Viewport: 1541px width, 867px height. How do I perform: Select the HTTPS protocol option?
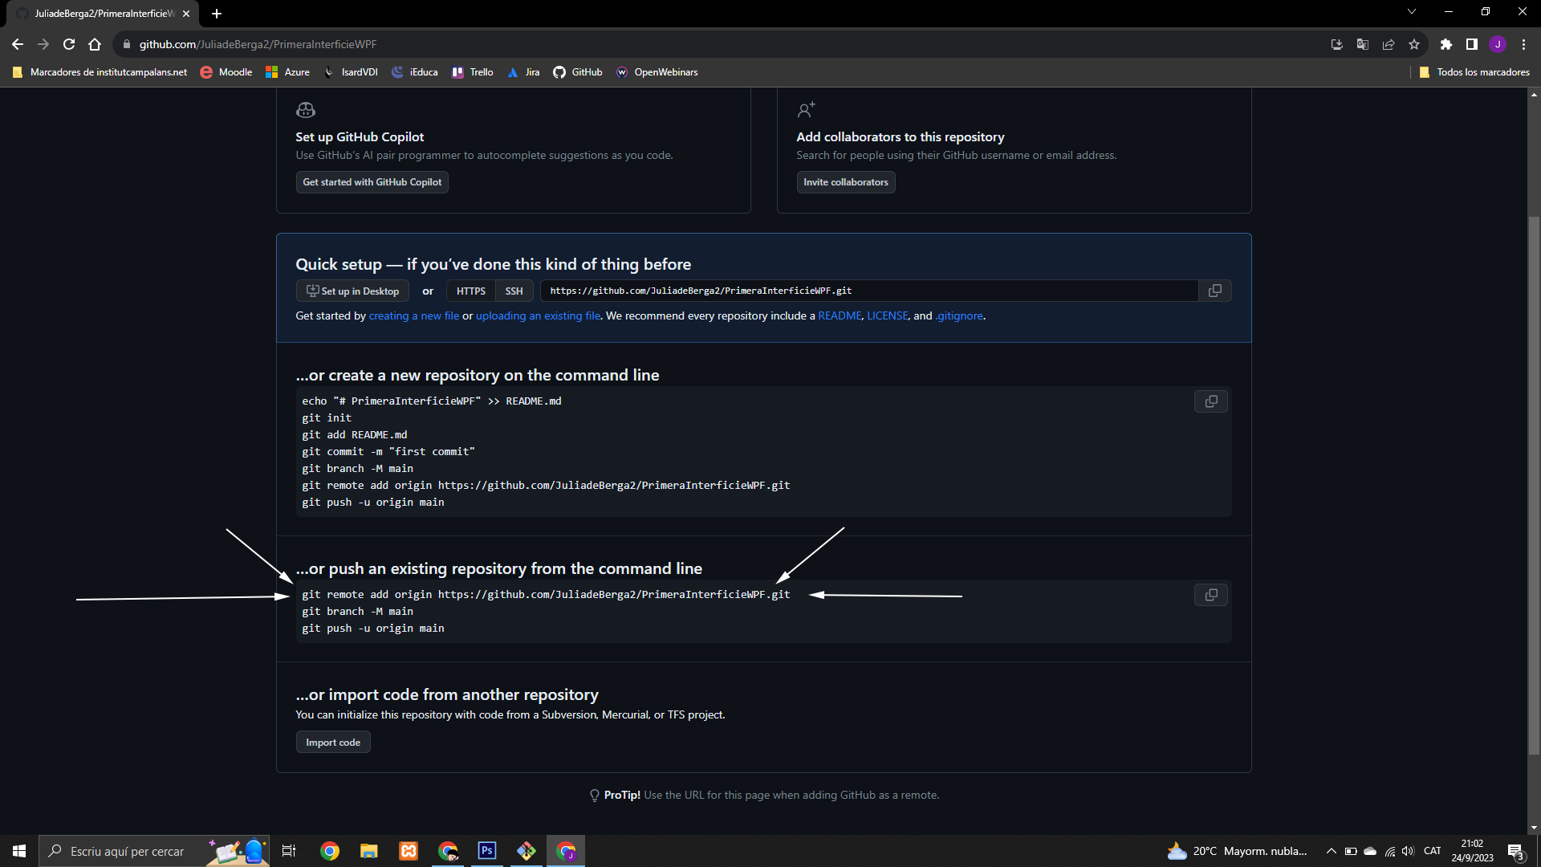470,291
